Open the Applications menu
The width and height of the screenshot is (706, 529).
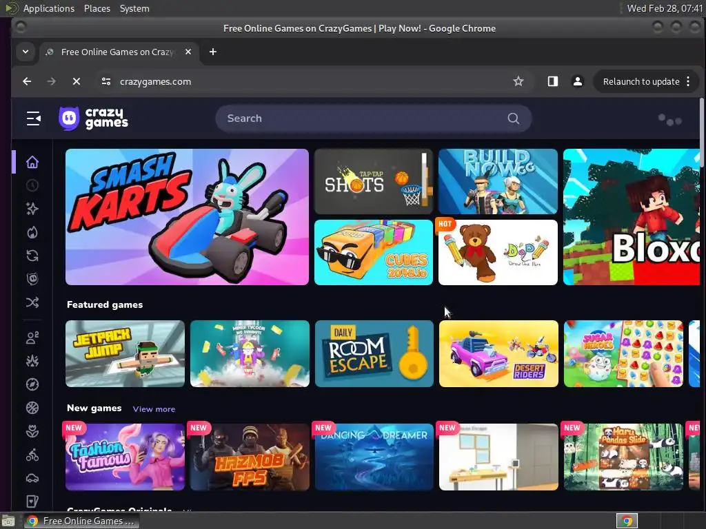[x=49, y=8]
